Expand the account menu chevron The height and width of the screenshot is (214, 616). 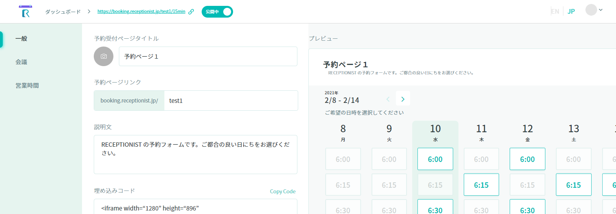click(x=601, y=10)
